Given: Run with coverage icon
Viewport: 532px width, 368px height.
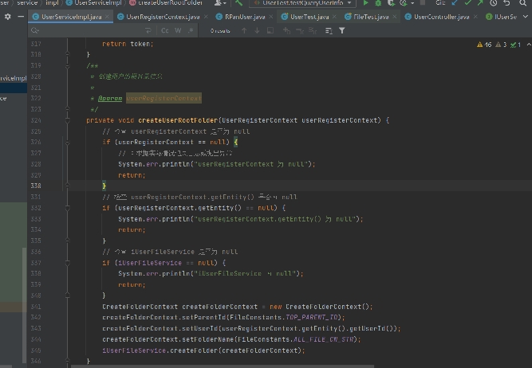Looking at the screenshot, I should (391, 3).
